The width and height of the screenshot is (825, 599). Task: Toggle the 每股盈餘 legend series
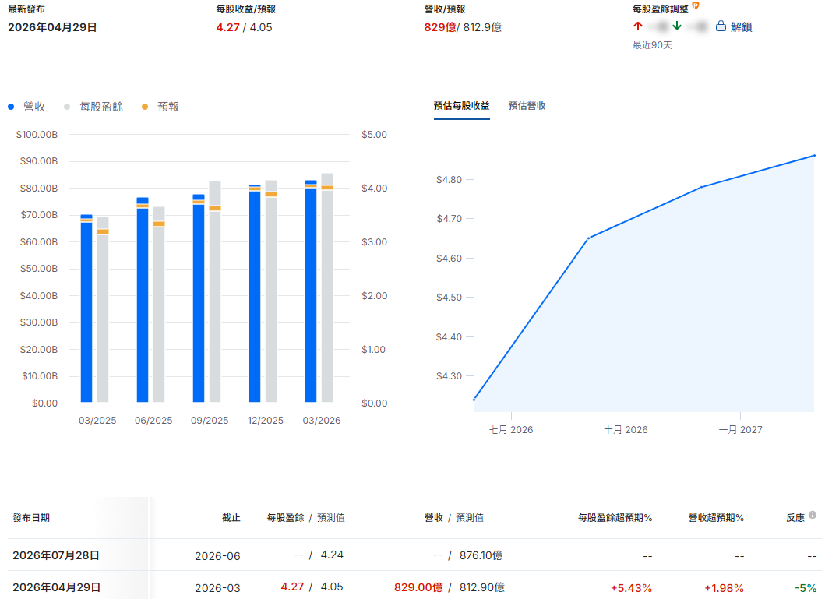[x=93, y=107]
